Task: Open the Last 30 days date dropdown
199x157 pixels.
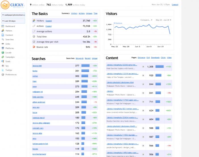Action: pos(13,21)
